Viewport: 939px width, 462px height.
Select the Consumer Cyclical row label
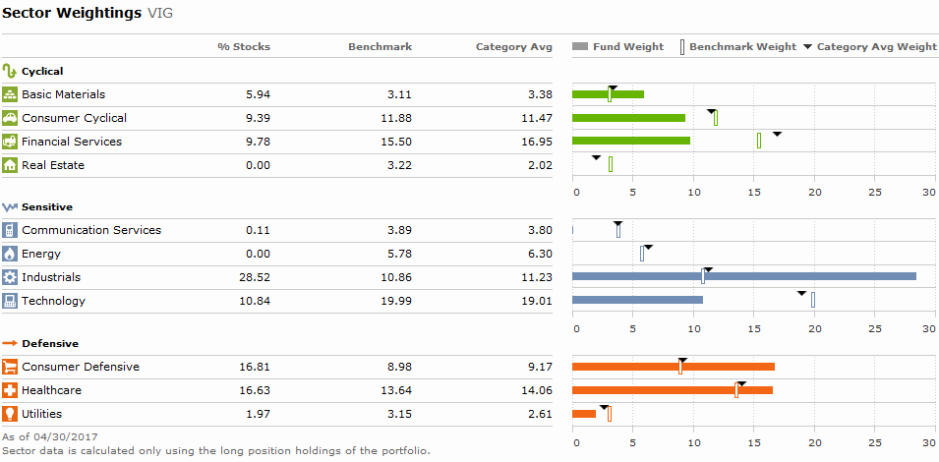75,118
